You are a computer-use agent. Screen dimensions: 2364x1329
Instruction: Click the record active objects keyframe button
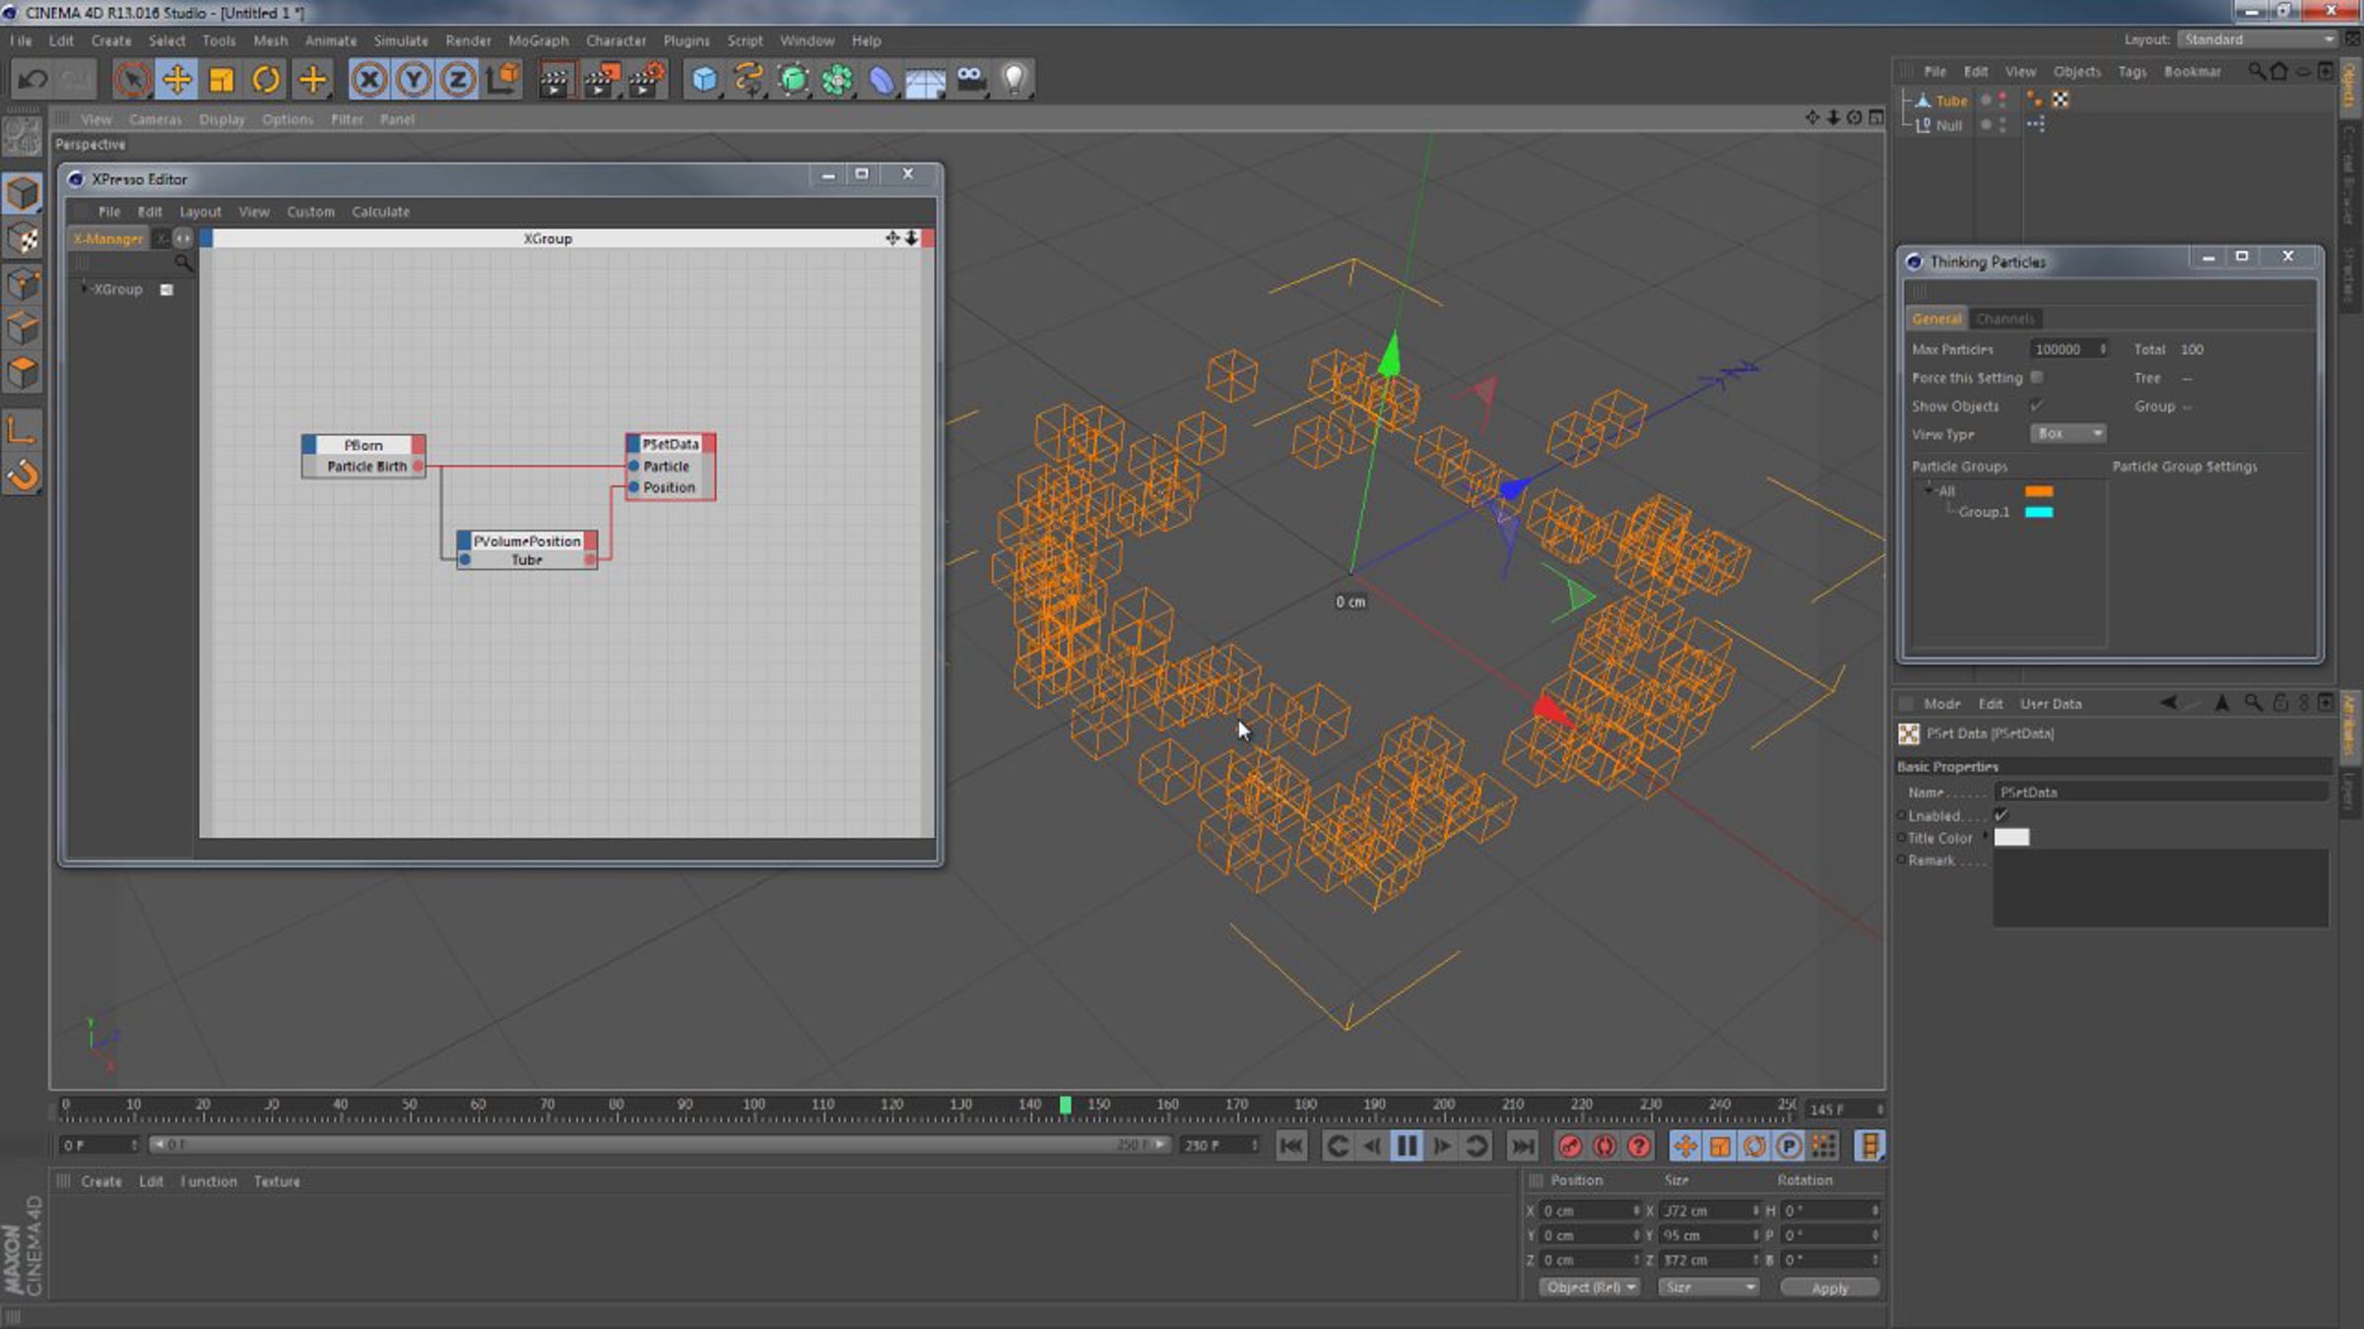pyautogui.click(x=1570, y=1146)
